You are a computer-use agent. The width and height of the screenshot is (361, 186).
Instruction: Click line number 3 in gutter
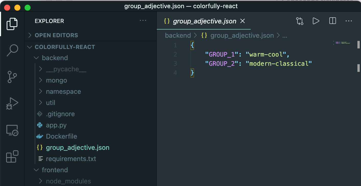[175, 63]
